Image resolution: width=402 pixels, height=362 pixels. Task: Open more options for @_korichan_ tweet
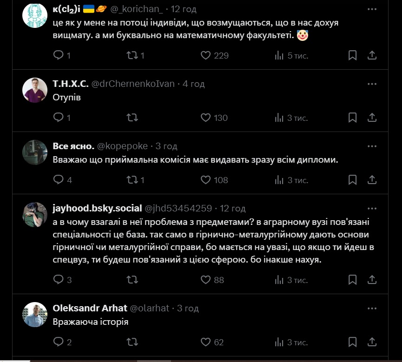pos(372,9)
